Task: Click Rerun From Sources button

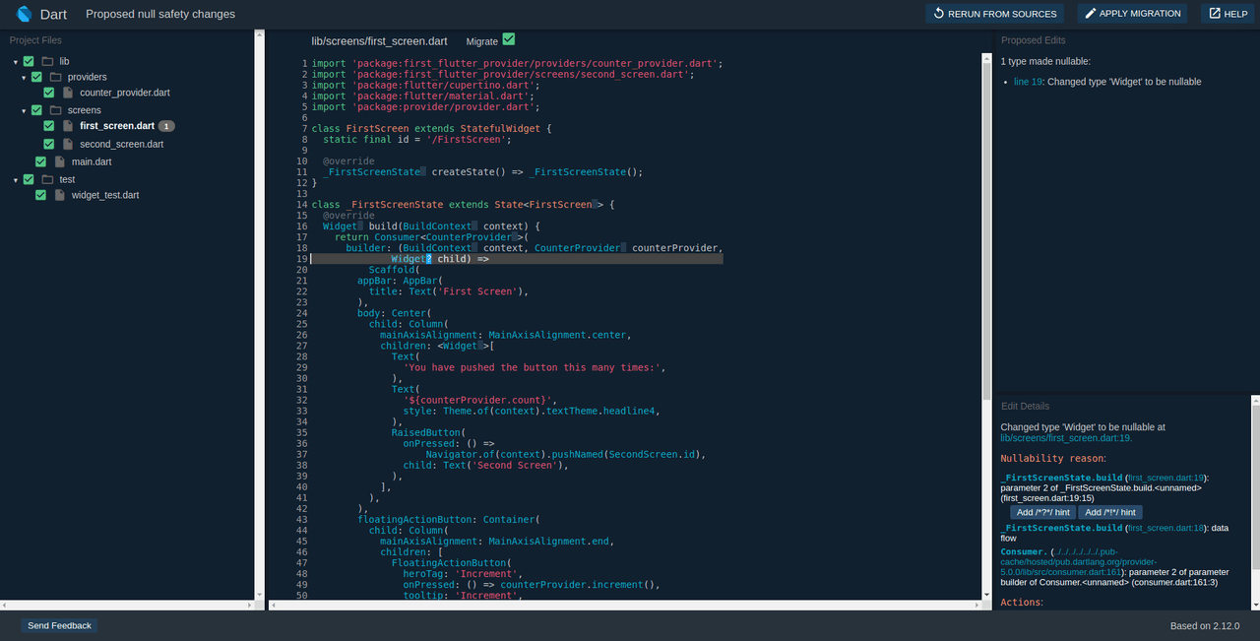Action: coord(995,14)
